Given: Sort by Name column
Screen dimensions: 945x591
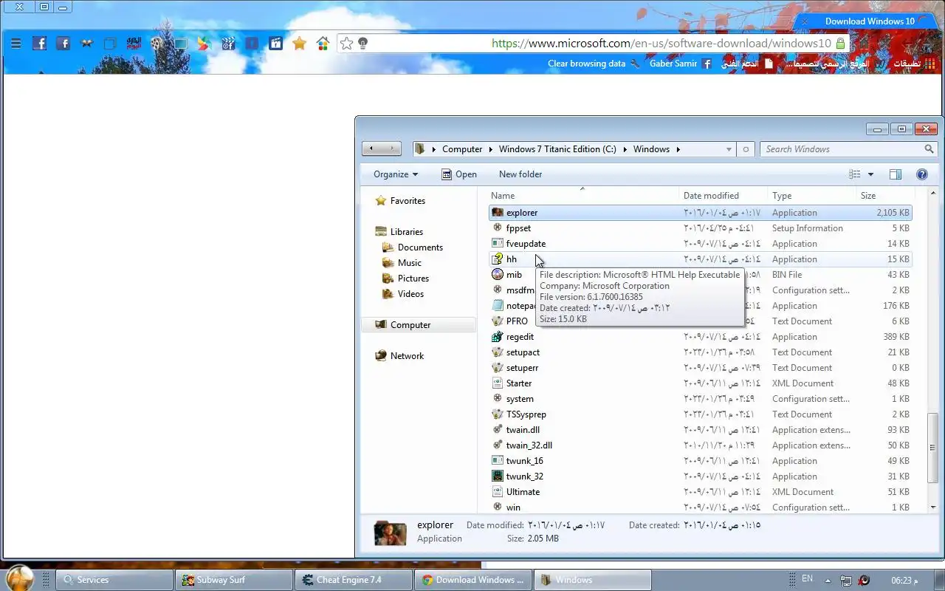Looking at the screenshot, I should click(583, 196).
